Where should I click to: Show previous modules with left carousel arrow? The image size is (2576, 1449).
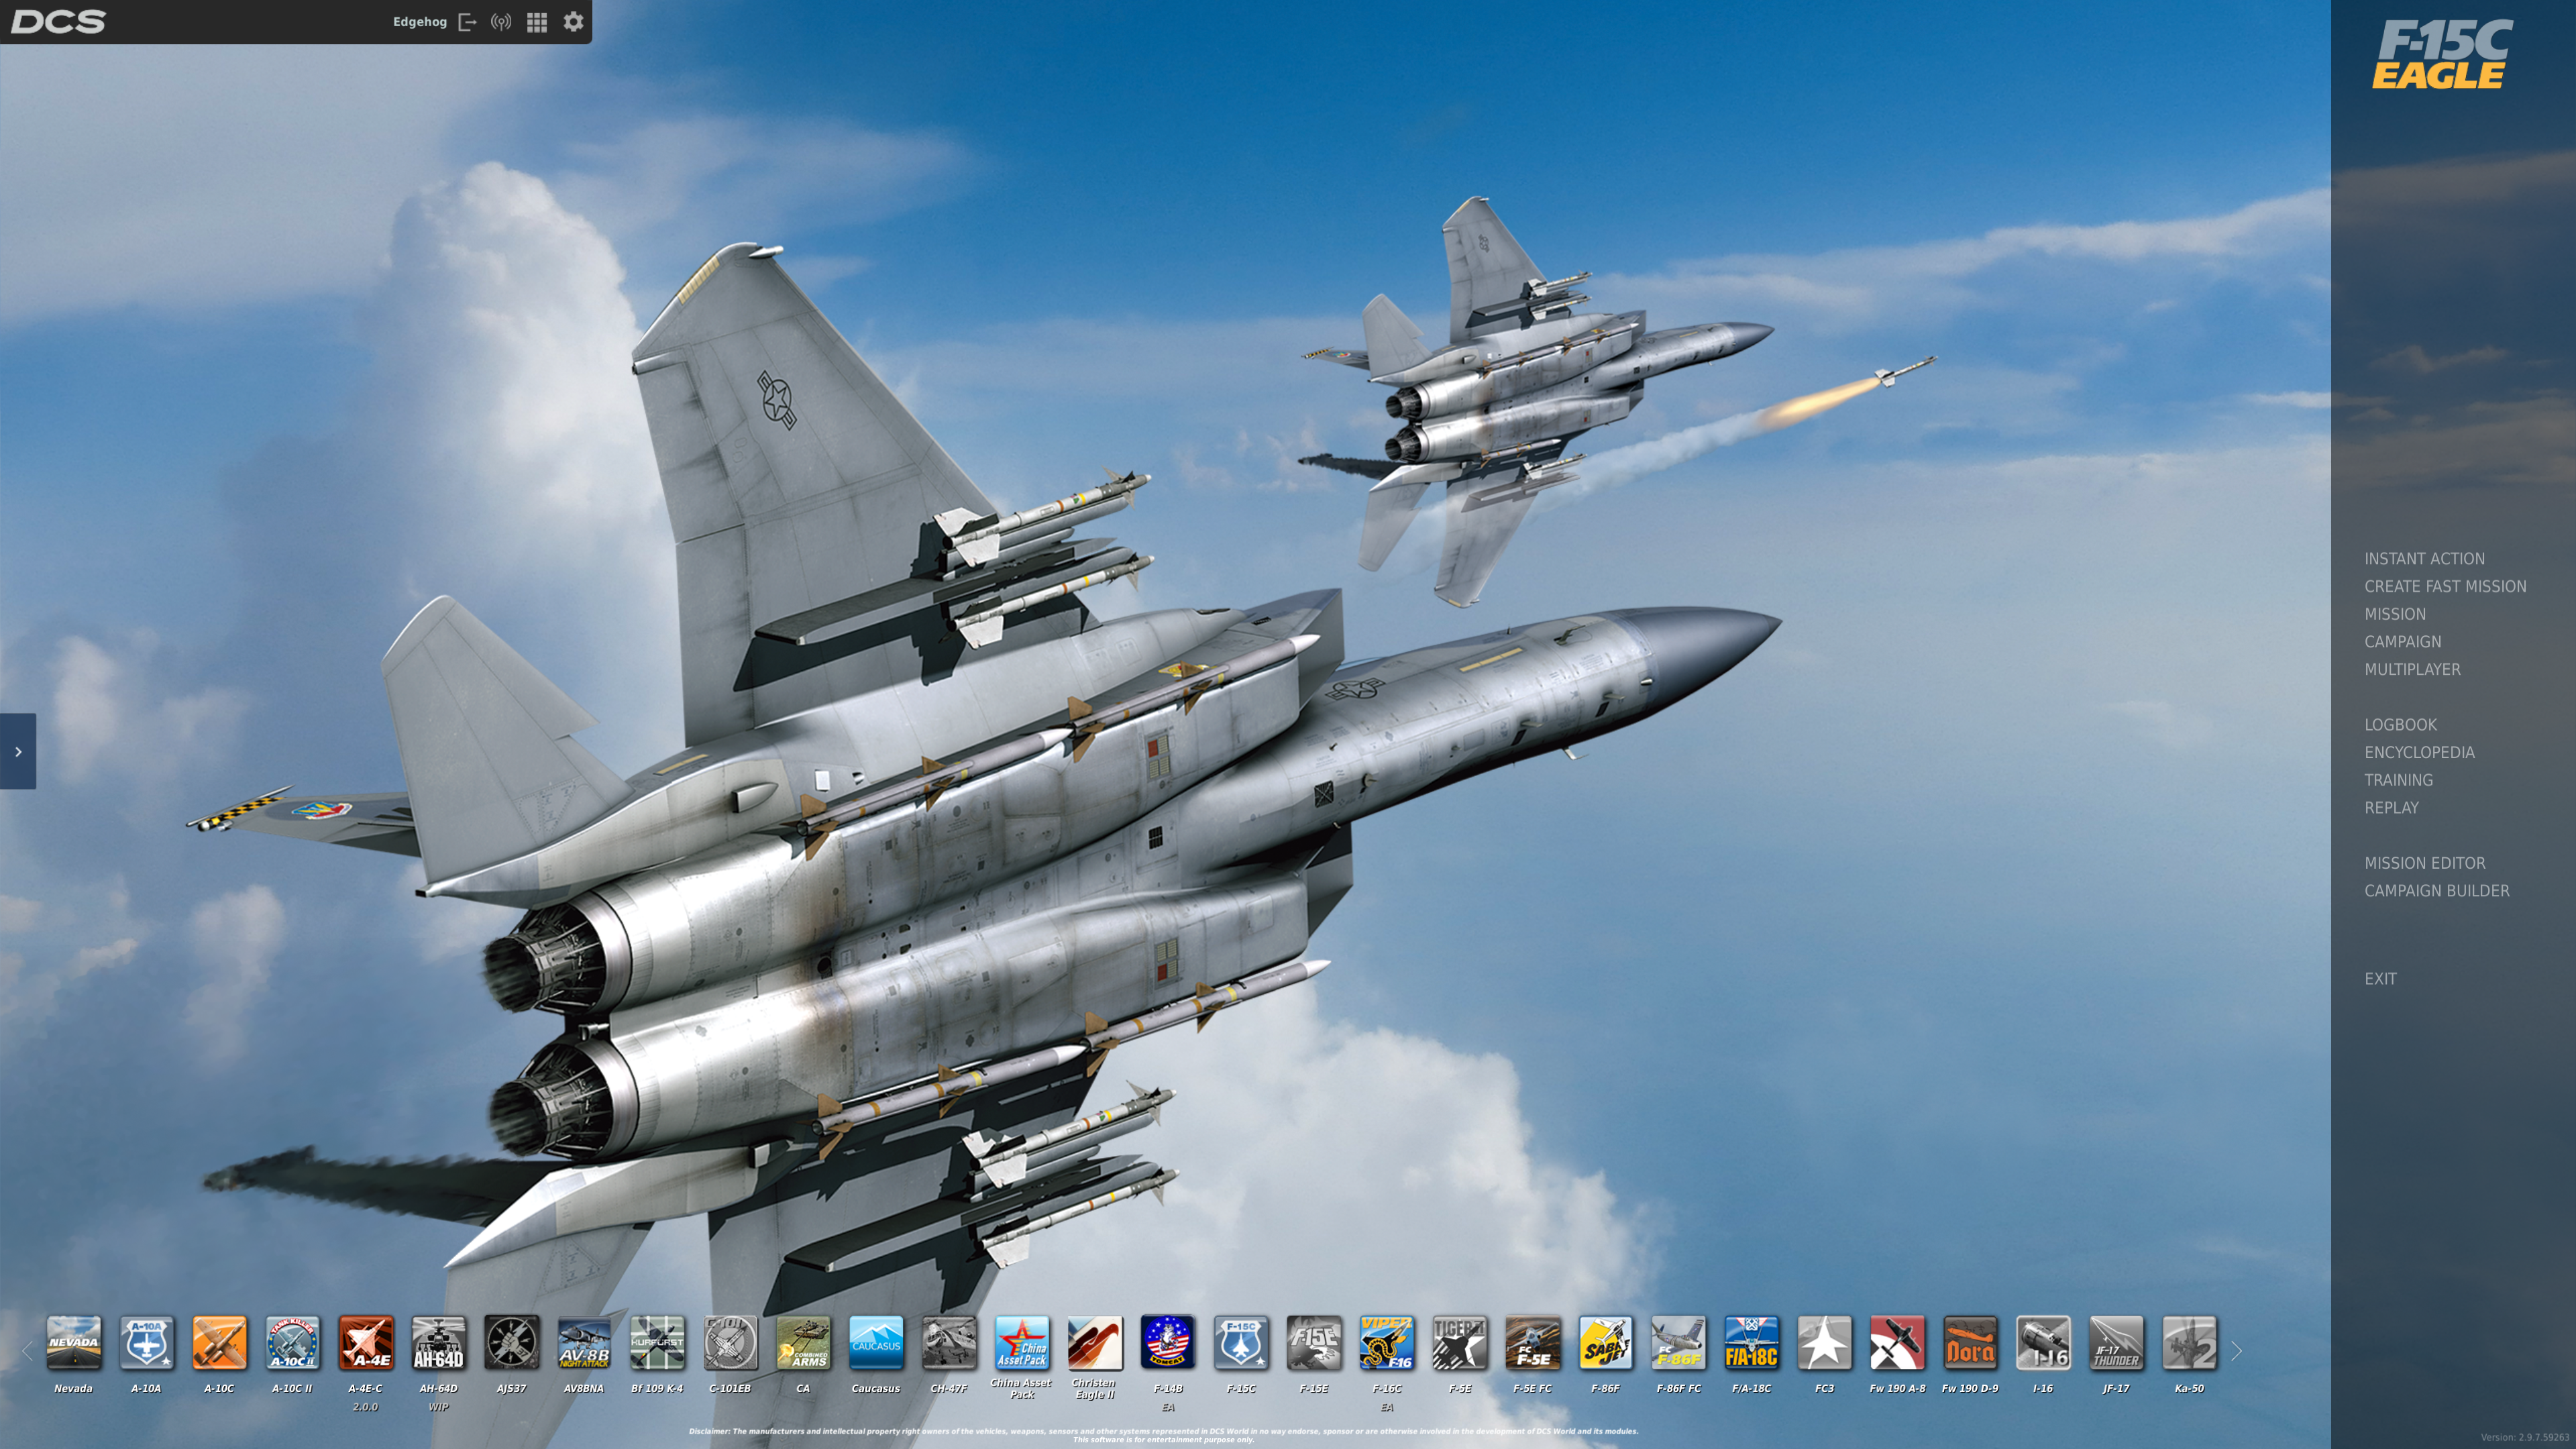[x=27, y=1351]
